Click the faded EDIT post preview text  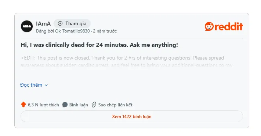point(127,61)
